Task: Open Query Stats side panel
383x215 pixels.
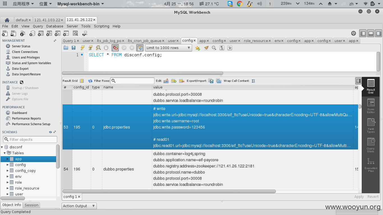Action: pos(371,145)
